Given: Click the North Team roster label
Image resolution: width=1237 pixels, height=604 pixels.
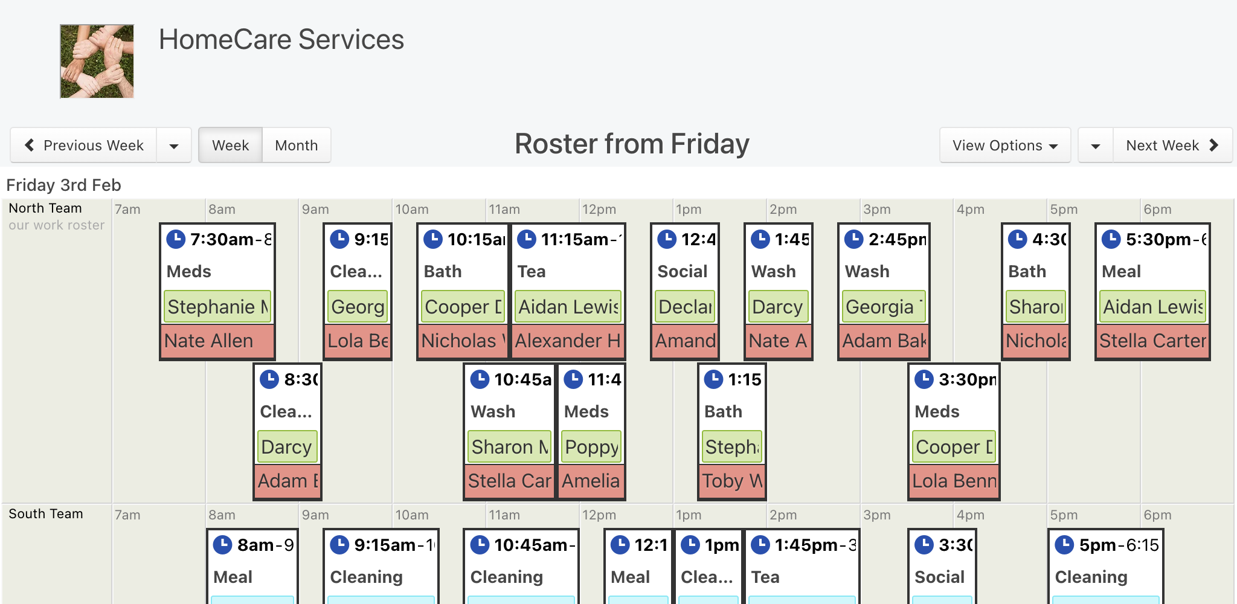Looking at the screenshot, I should (x=45, y=208).
